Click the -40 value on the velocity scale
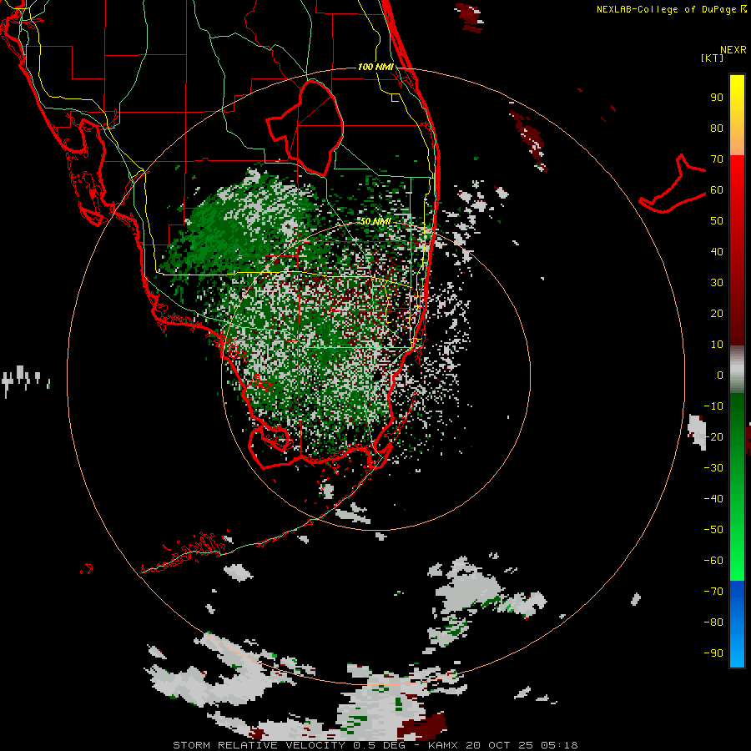Screen dimensions: 751x751 point(713,499)
